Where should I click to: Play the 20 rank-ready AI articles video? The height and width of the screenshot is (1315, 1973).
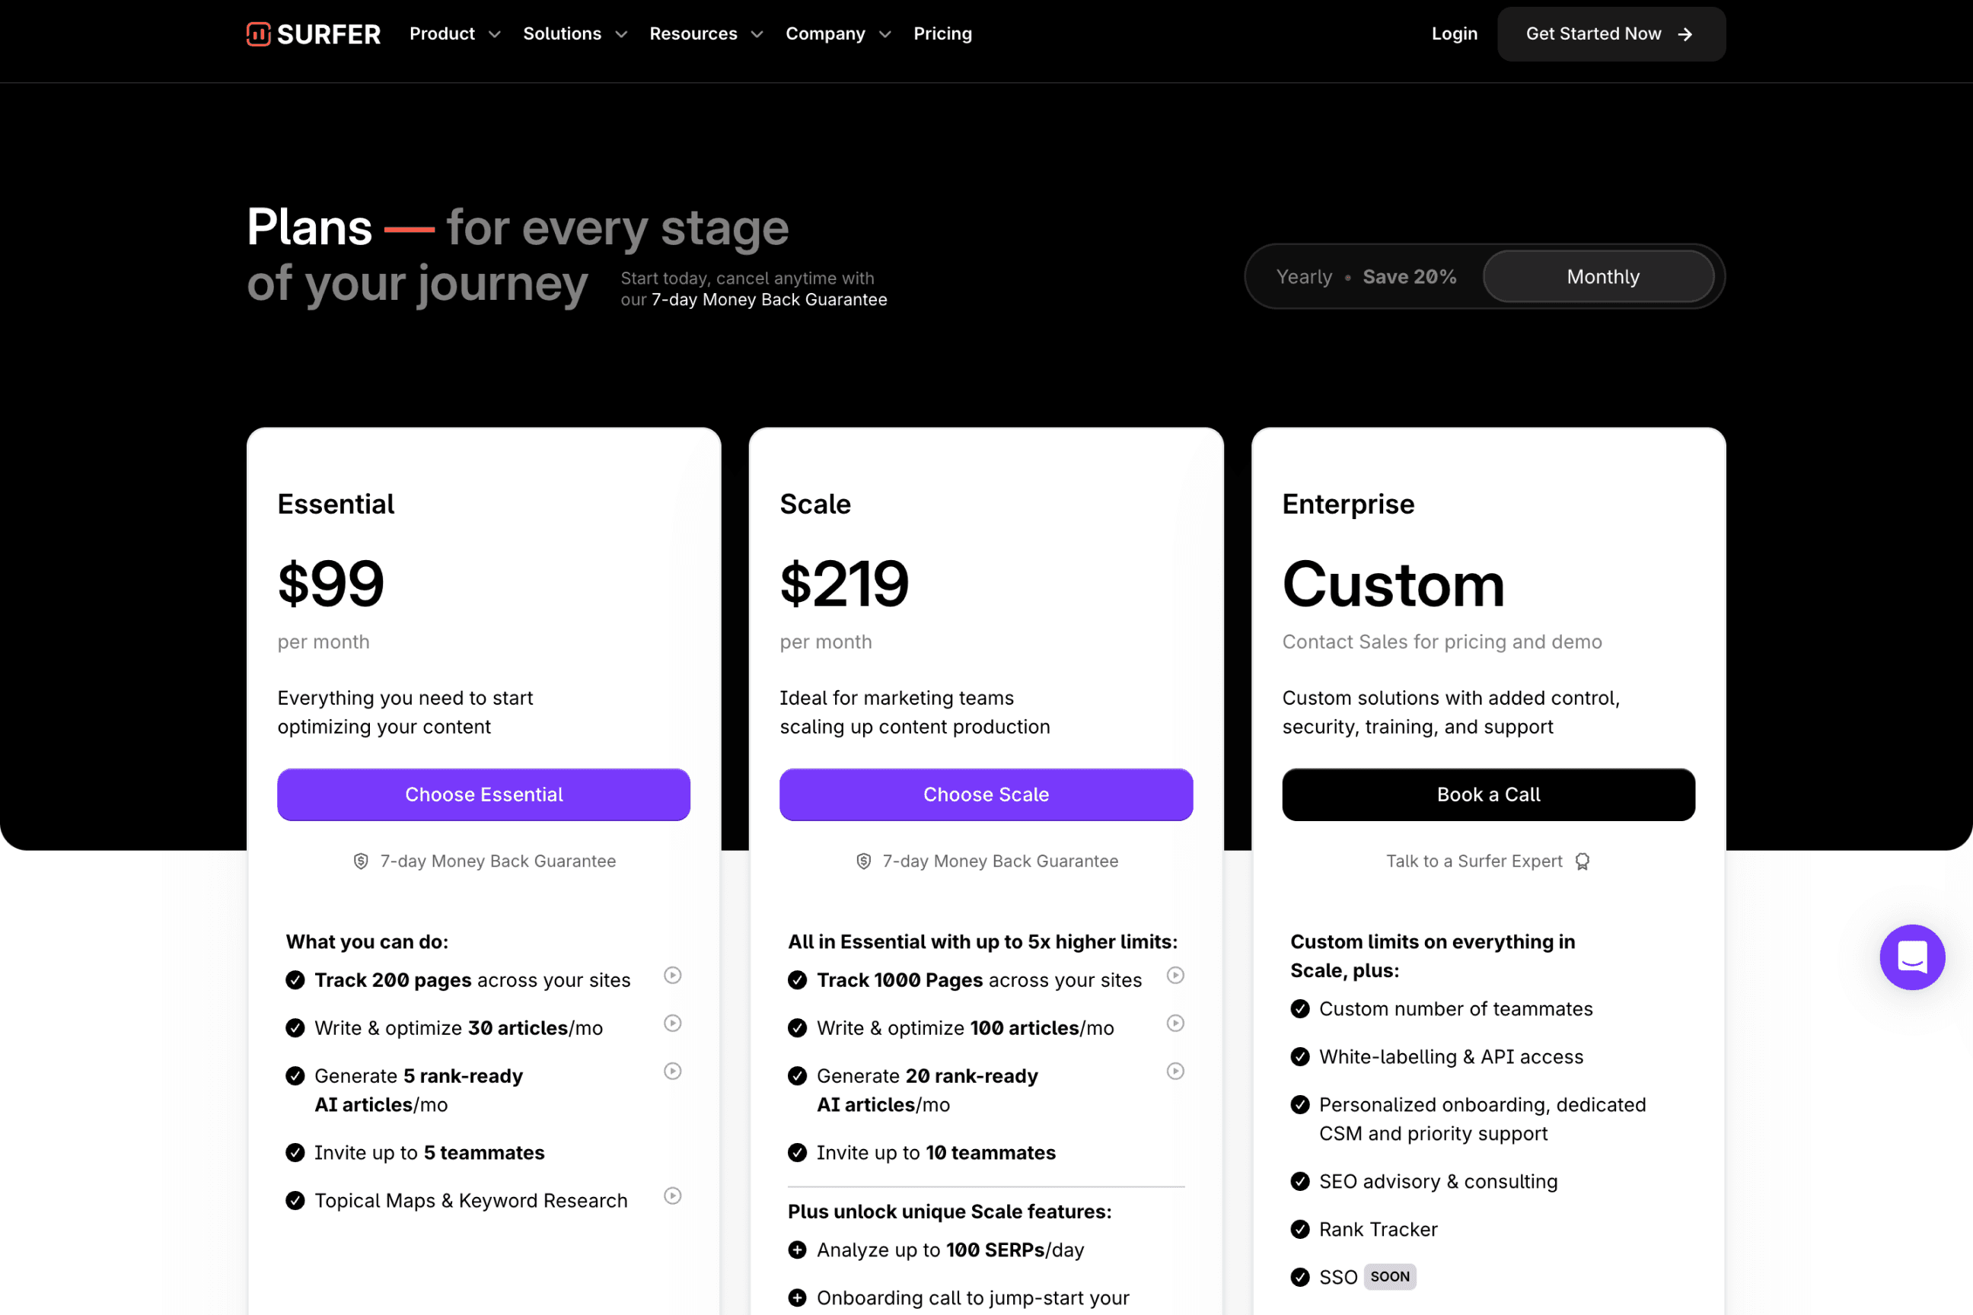coord(1175,1071)
